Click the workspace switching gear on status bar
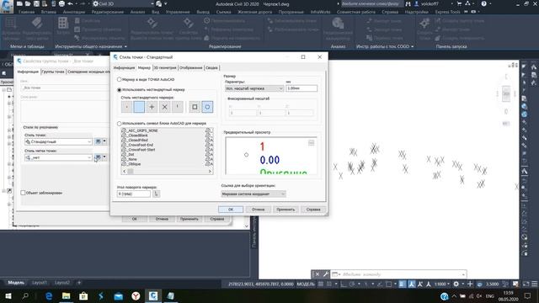This screenshot has width=539, height=303. point(456,284)
